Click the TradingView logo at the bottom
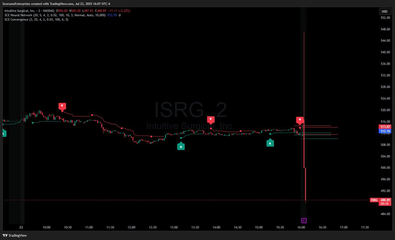Screen dimensions: 395x240 point(15,235)
